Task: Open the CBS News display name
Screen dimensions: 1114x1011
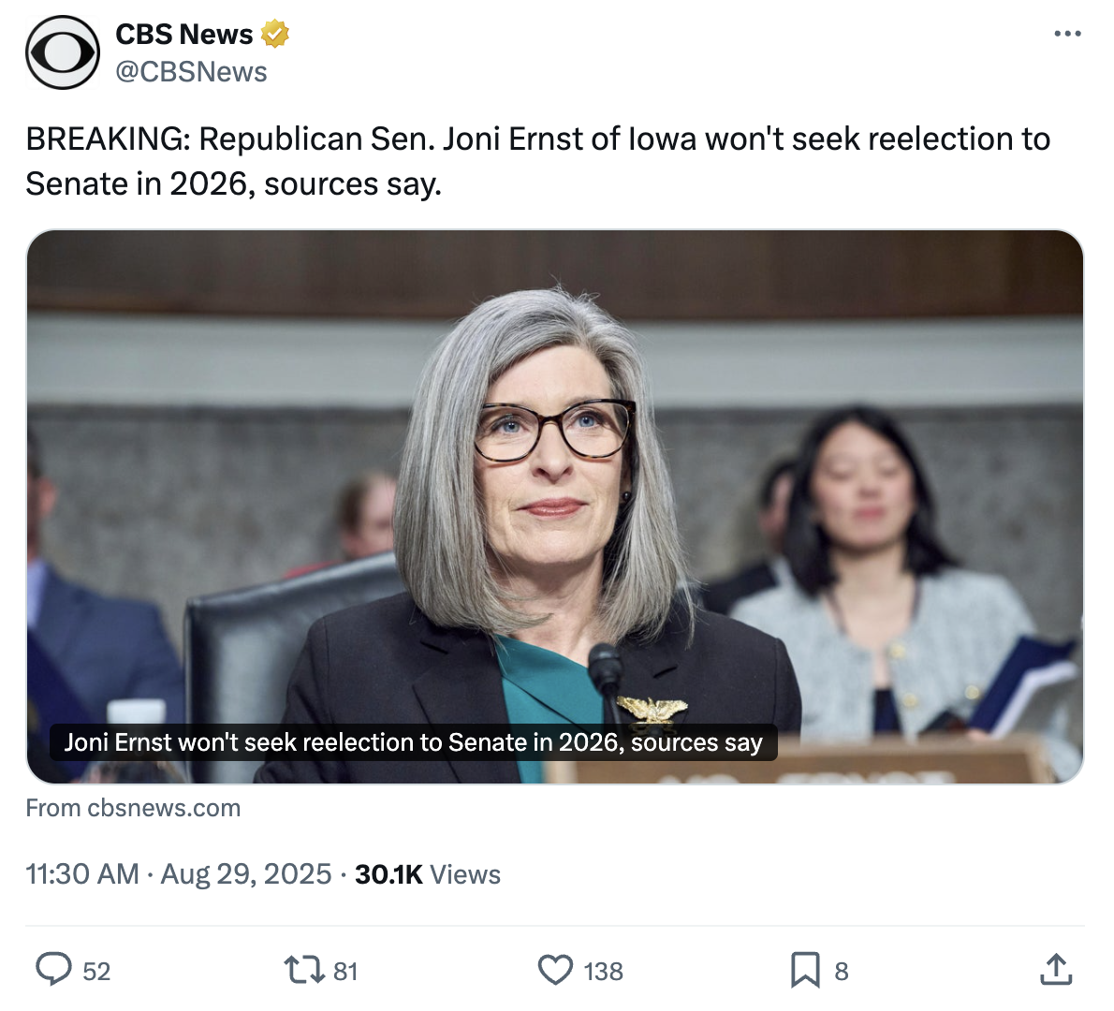Action: 183,35
